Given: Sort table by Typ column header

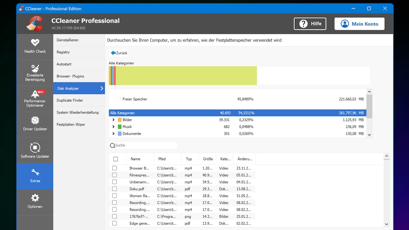Looking at the screenshot, I should tap(190, 159).
